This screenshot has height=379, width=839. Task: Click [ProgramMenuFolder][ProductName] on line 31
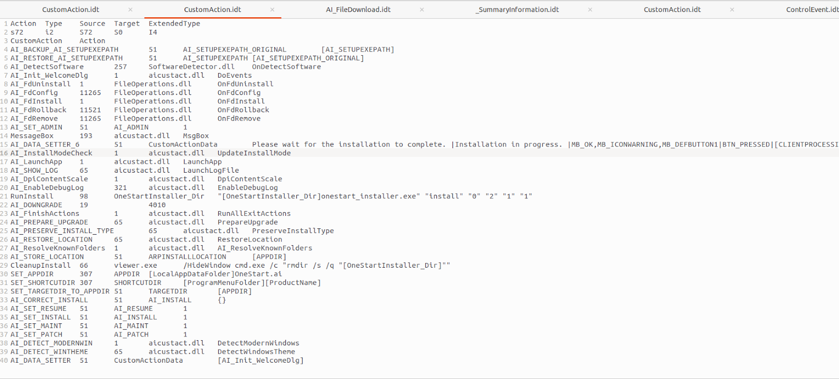pos(252,283)
